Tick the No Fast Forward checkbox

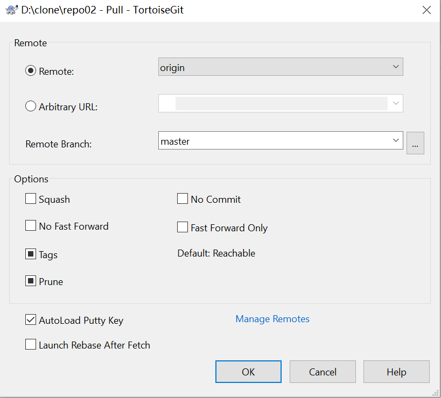(x=31, y=225)
